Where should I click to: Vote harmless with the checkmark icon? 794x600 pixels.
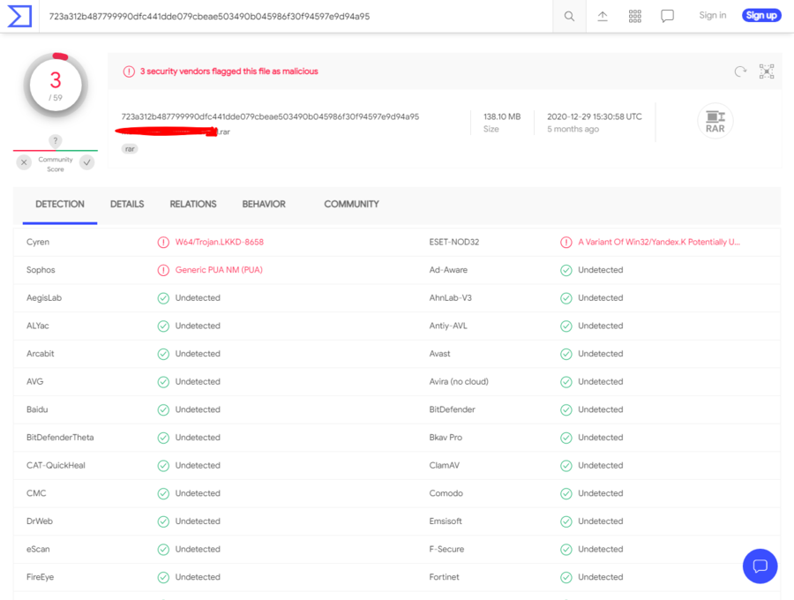(x=87, y=162)
